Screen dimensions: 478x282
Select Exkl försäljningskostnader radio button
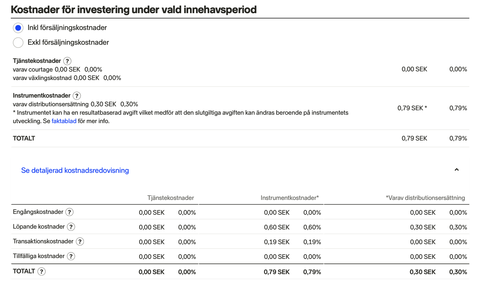(x=18, y=42)
